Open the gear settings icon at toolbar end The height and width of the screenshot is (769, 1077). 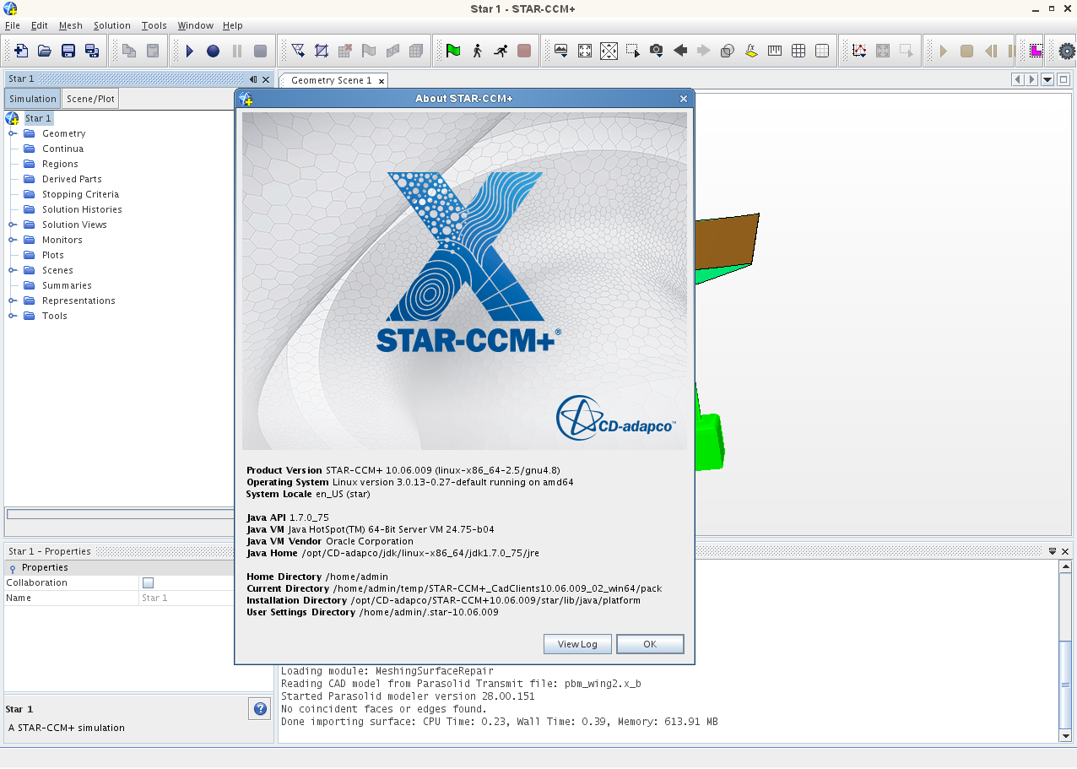click(1067, 51)
